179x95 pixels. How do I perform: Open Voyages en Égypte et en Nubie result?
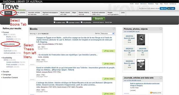click(x=74, y=40)
